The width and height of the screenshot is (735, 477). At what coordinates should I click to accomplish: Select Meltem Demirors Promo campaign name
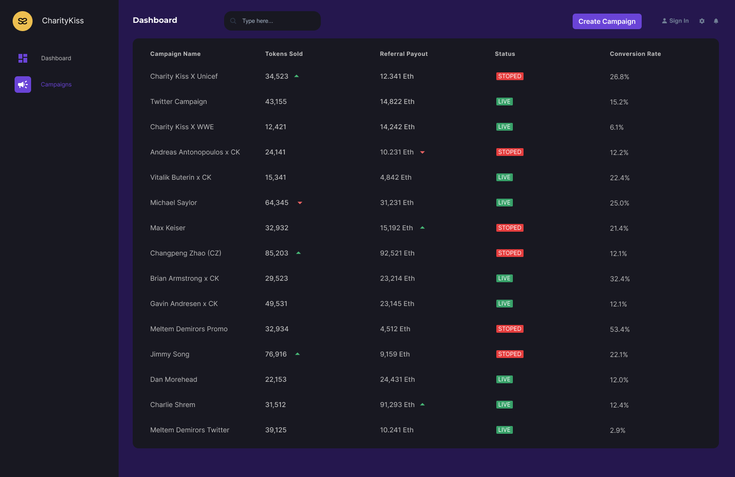[x=189, y=329]
